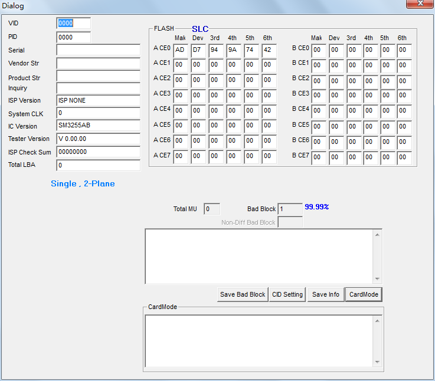Close the Dialog window
Screen dimensions: 435x381
click(x=420, y=4)
